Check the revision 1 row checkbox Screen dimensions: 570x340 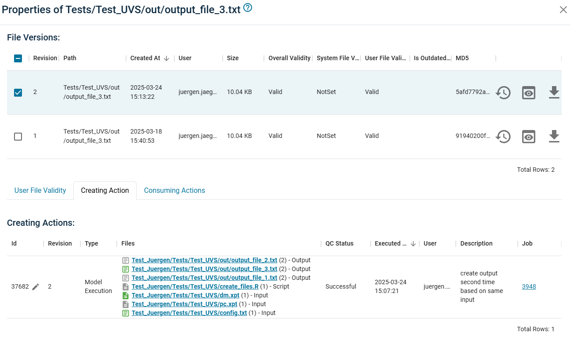point(18,137)
